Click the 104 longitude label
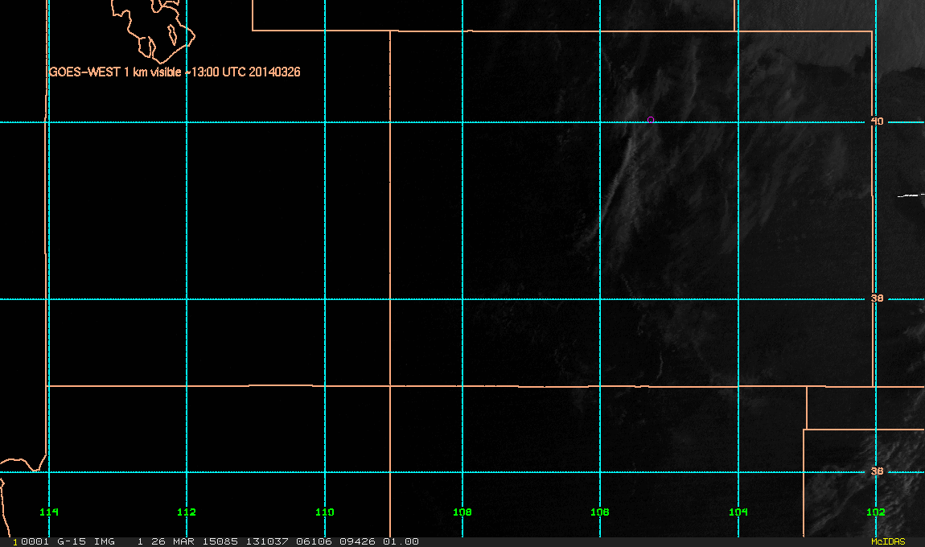 click(x=738, y=512)
